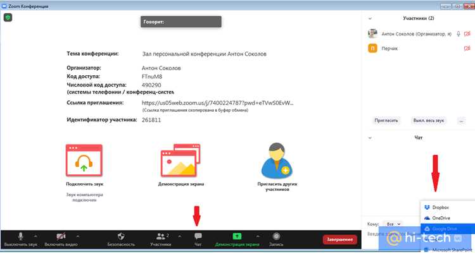
Task: Click the large Демонстрация экрана picture icon
Action: pyautogui.click(x=180, y=160)
